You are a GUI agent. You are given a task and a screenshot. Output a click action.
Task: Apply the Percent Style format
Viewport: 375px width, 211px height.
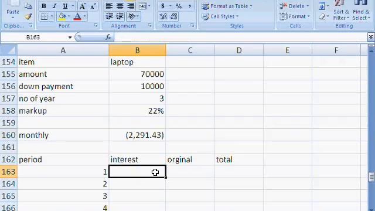click(179, 6)
